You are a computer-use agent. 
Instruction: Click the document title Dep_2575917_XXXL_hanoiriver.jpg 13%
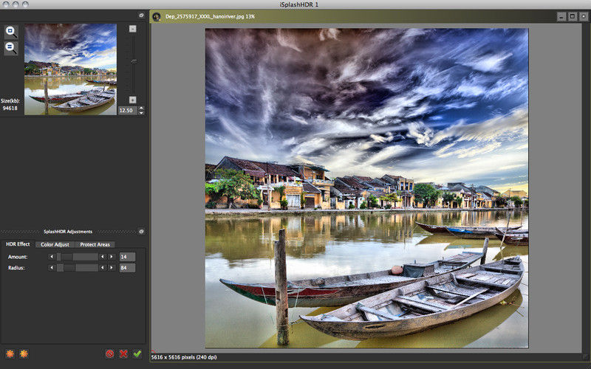210,16
